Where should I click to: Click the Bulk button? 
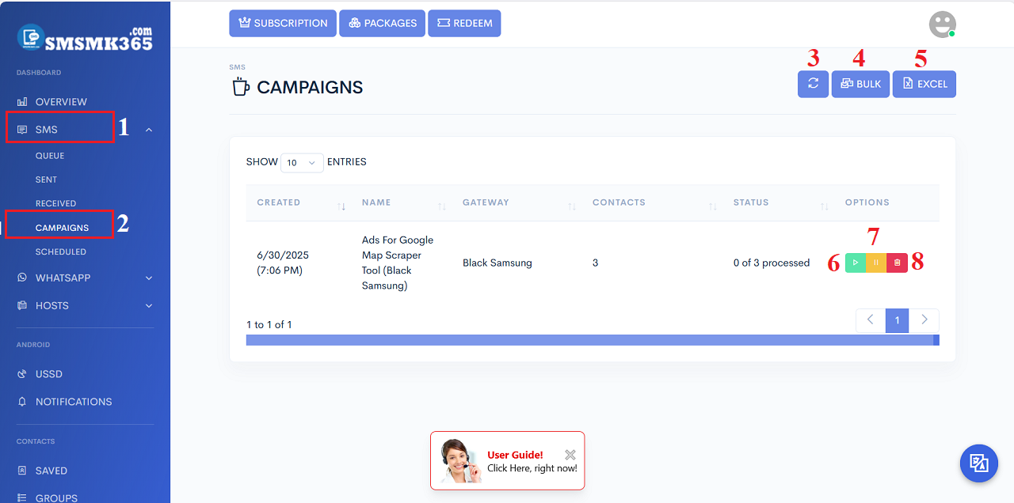click(x=860, y=84)
